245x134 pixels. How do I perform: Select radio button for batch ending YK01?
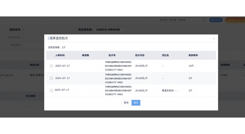coord(51,66)
